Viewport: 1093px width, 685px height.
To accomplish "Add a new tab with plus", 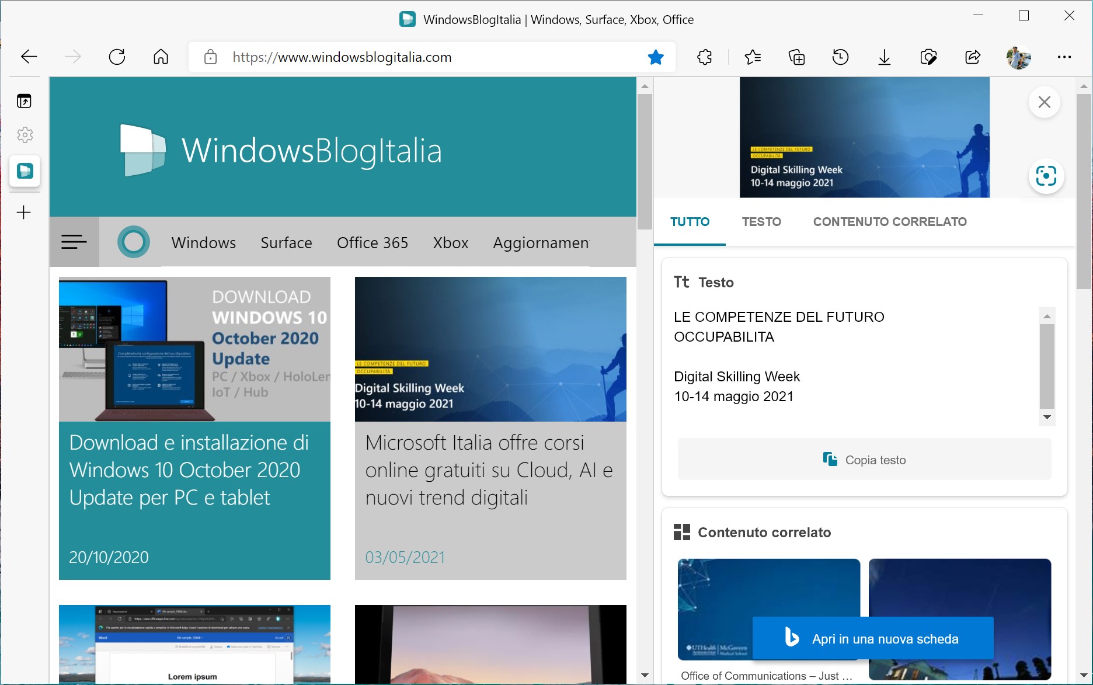I will [x=24, y=212].
